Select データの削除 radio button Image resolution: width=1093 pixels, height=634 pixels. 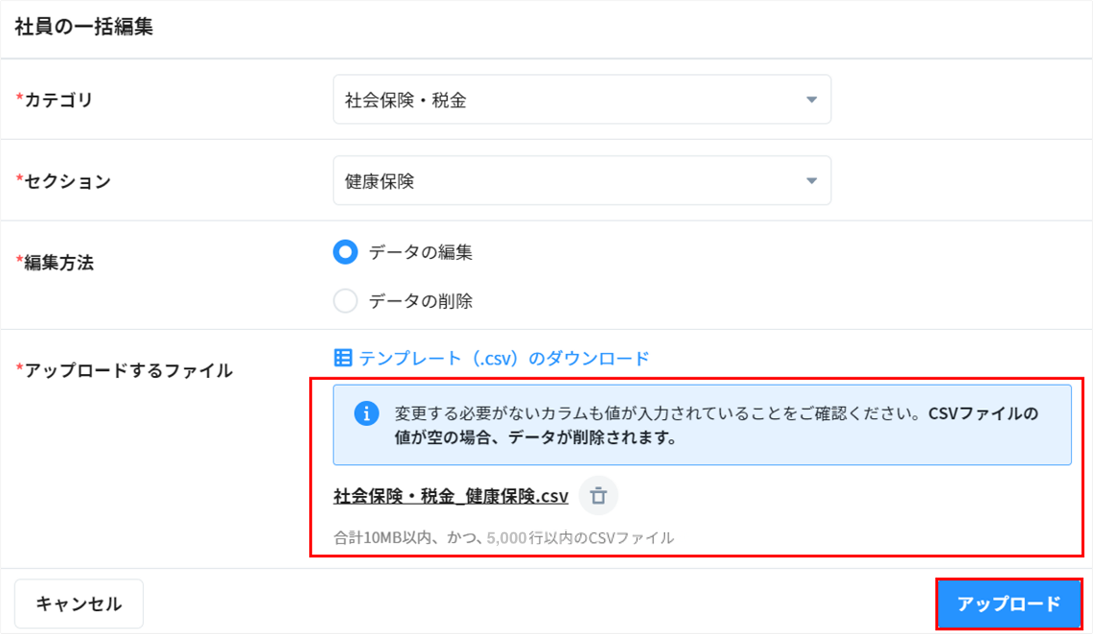tap(345, 301)
